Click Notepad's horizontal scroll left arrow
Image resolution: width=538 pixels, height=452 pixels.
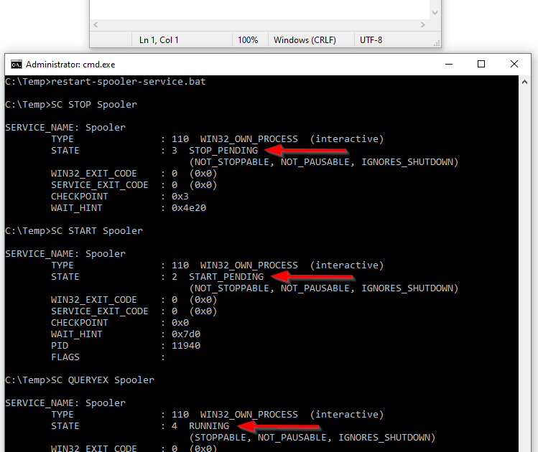click(96, 24)
